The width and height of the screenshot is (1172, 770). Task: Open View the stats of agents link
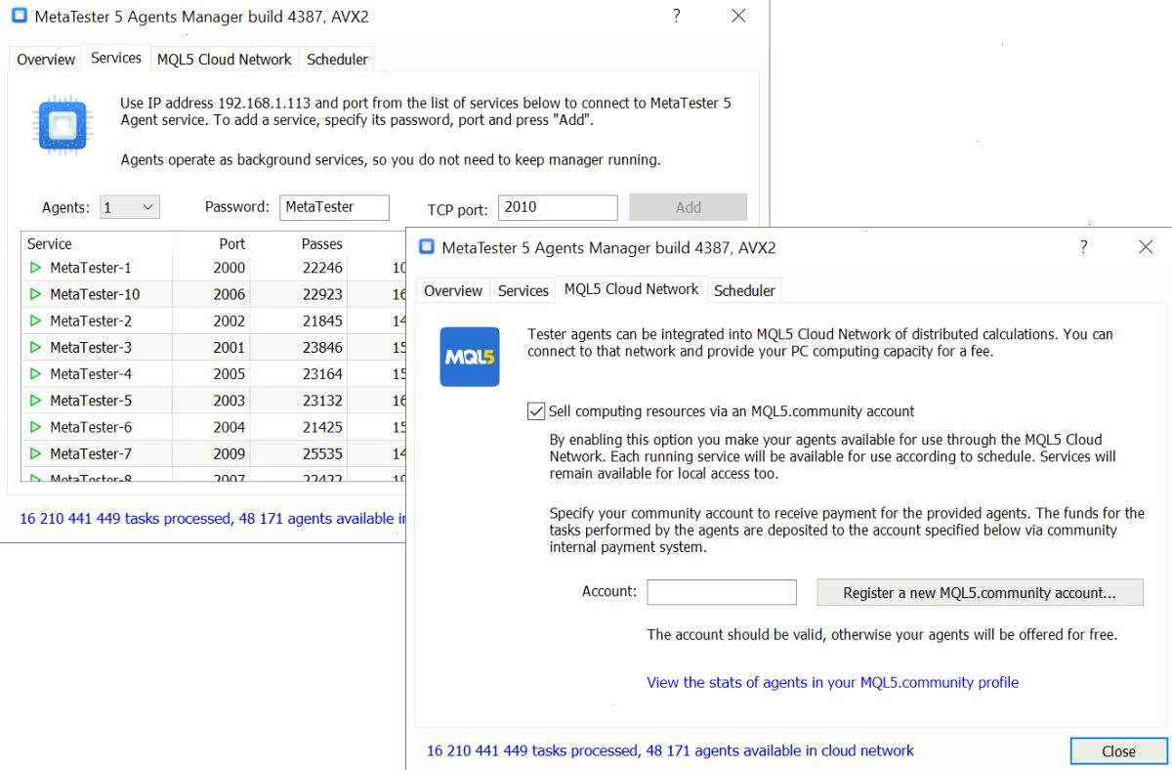coord(832,682)
